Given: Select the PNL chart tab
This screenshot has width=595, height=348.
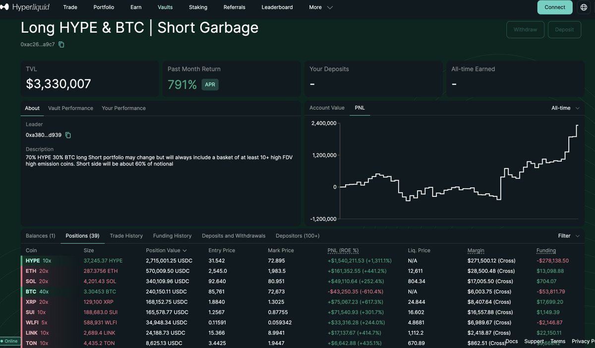Looking at the screenshot, I should (x=359, y=108).
